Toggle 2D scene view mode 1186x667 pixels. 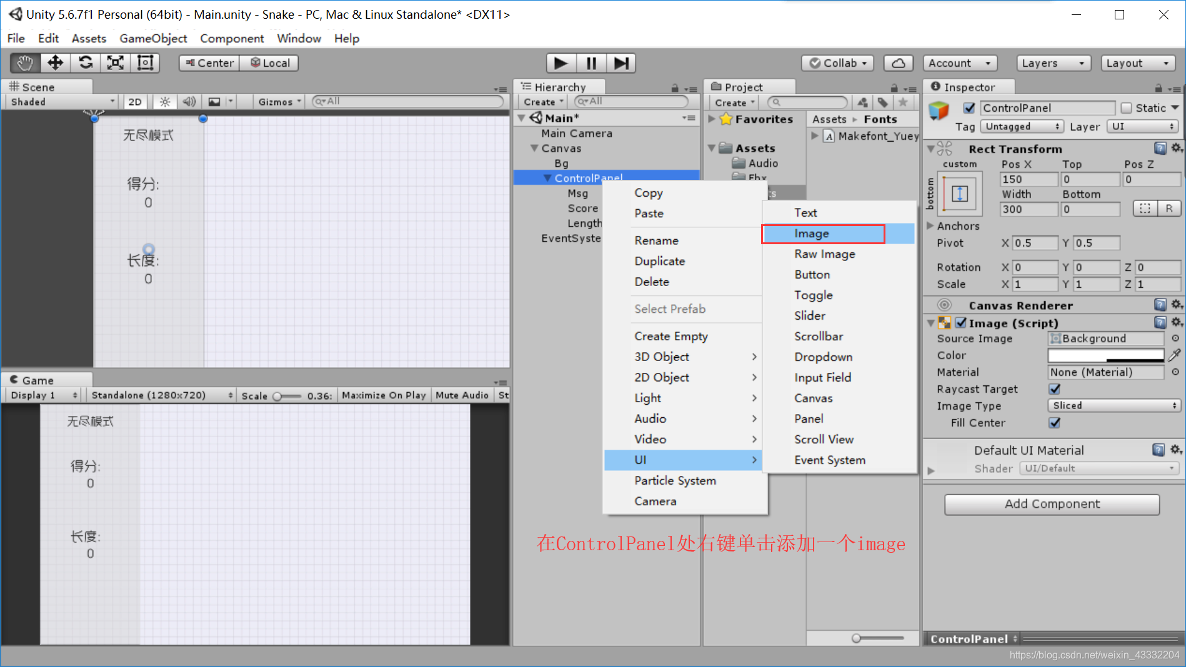point(135,102)
